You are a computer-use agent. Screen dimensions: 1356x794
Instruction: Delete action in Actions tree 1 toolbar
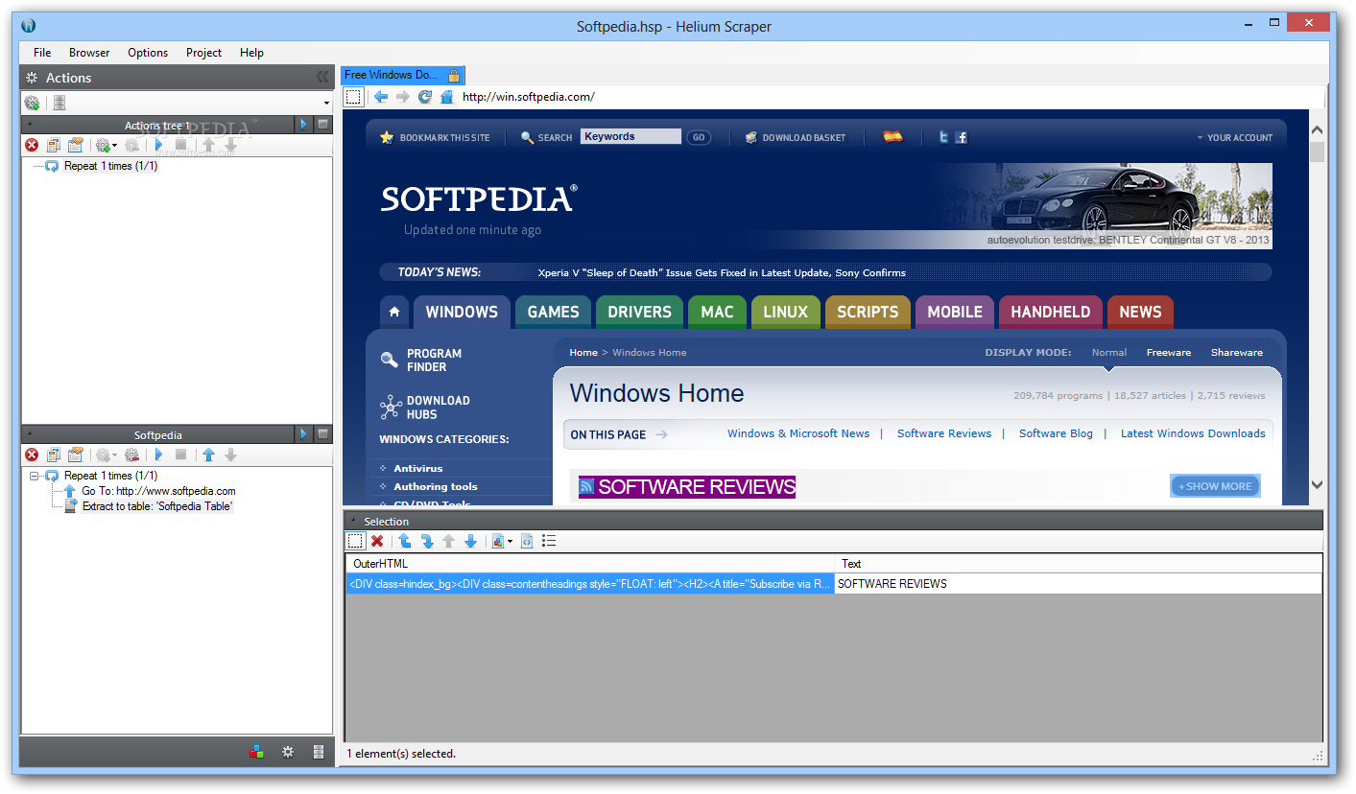pyautogui.click(x=32, y=146)
